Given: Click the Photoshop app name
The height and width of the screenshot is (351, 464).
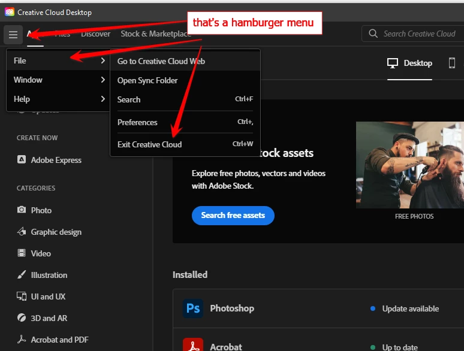Looking at the screenshot, I should (232, 308).
